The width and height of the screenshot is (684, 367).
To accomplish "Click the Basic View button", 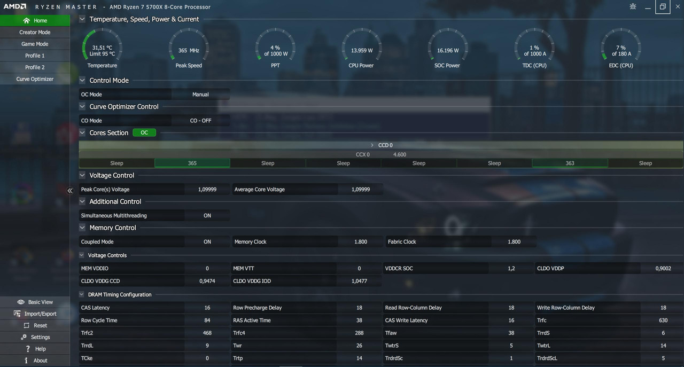I will point(35,302).
